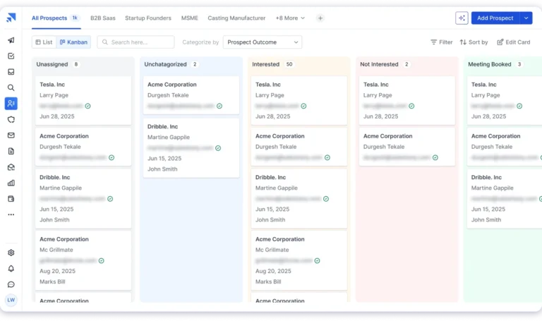Open the bar chart analytics icon in sidebar
Viewport: 542px width, 321px height.
pos(11,183)
